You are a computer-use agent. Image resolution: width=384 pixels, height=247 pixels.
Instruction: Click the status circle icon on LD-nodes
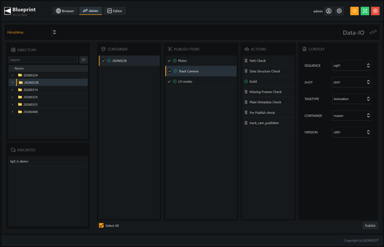point(175,82)
